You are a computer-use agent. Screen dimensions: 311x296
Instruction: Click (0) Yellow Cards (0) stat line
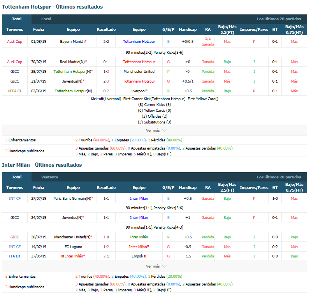coord(155,111)
